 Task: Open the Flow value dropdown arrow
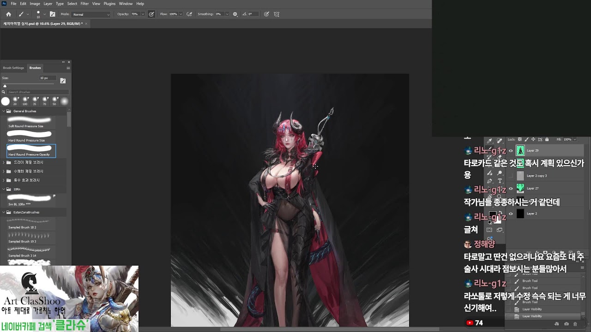coord(181,14)
